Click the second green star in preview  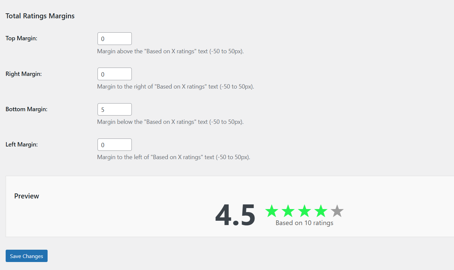click(288, 211)
